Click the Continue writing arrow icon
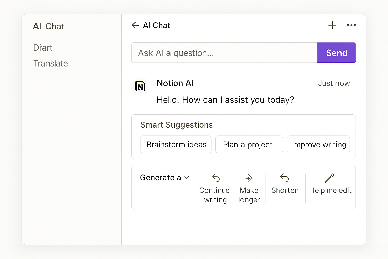The height and width of the screenshot is (259, 388). tap(216, 178)
